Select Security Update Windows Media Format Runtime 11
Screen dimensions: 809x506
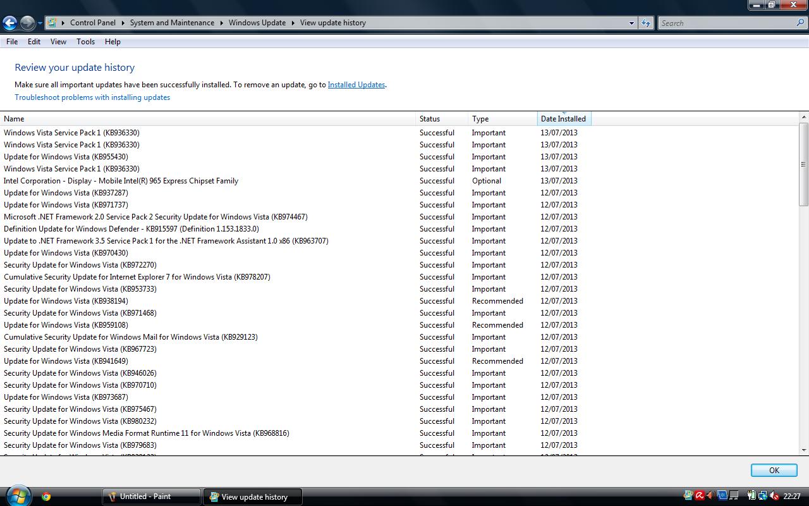[295, 433]
